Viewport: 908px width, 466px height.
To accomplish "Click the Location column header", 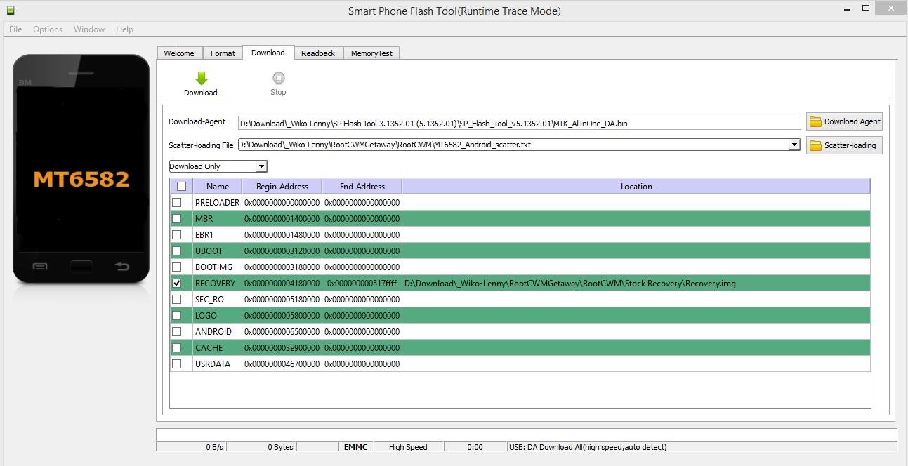I will [x=636, y=187].
